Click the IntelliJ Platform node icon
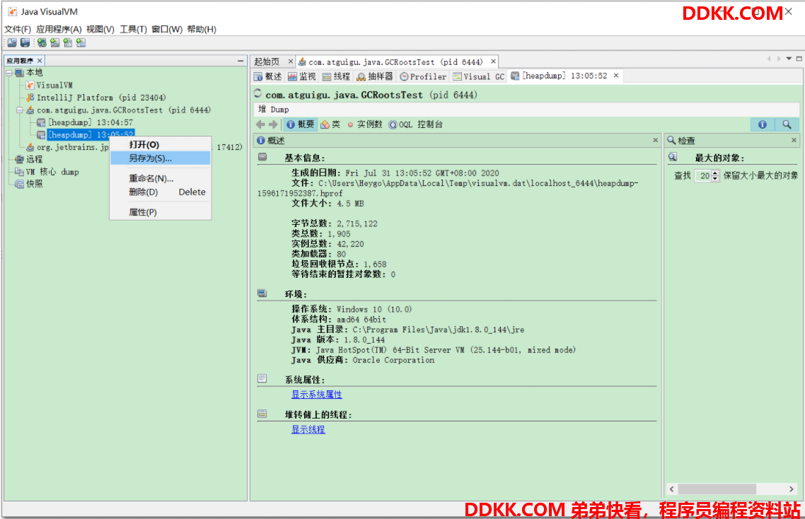 [x=30, y=98]
